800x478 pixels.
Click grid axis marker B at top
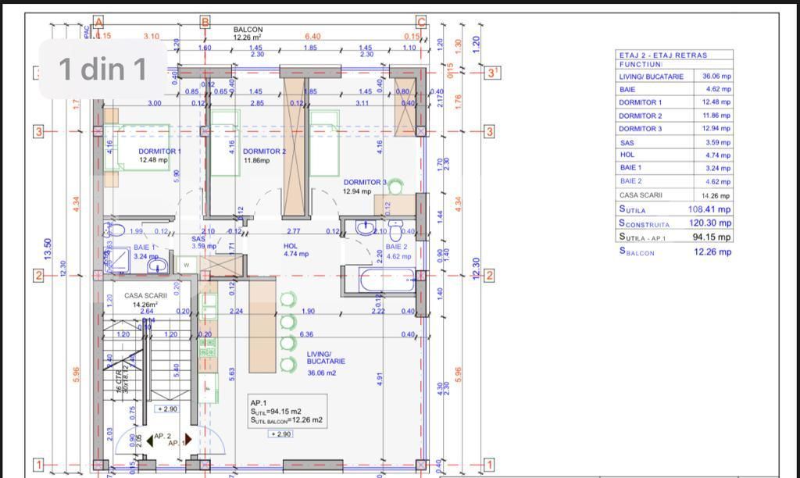(x=205, y=22)
